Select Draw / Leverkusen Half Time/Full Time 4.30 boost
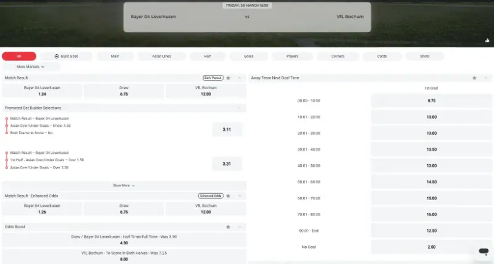 [x=124, y=240]
